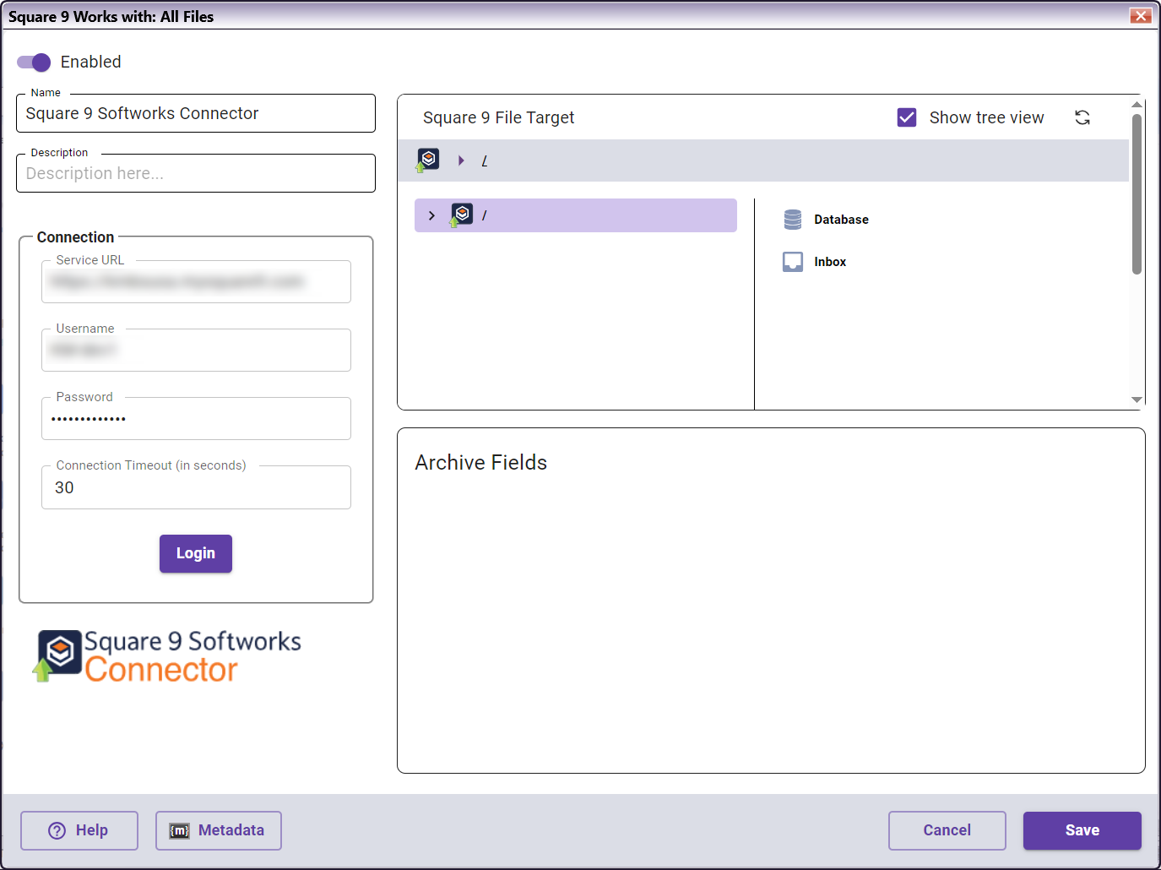Save the connector configuration

(x=1082, y=830)
